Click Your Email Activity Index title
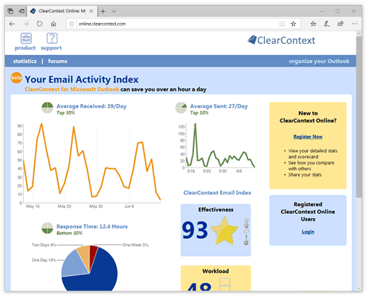Screen dimensions: 369x297 click(82, 79)
